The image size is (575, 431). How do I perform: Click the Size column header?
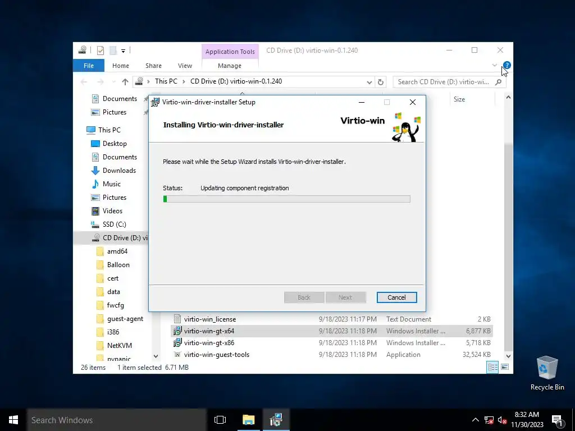tap(459, 99)
